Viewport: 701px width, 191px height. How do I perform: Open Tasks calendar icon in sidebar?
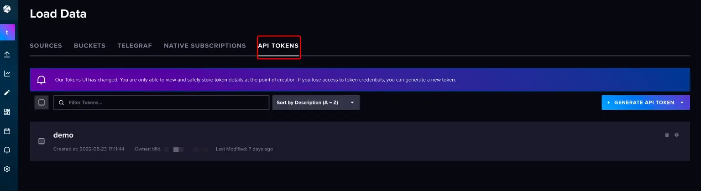coord(7,131)
